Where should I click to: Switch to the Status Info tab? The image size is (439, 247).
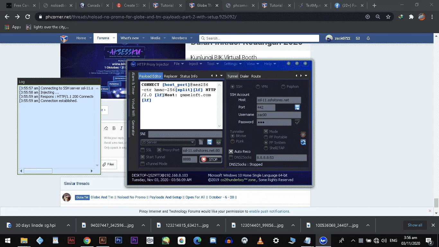(189, 76)
